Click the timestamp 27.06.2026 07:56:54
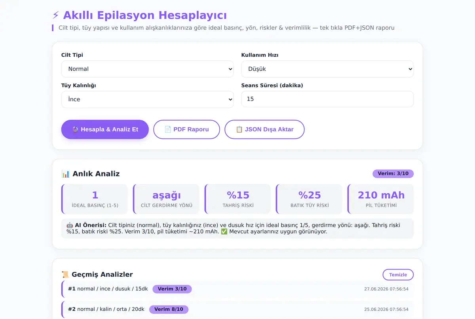This screenshot has width=475, height=319. click(x=386, y=289)
